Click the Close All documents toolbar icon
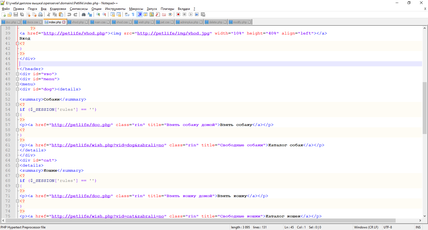428x230 pixels. [x=34, y=14]
